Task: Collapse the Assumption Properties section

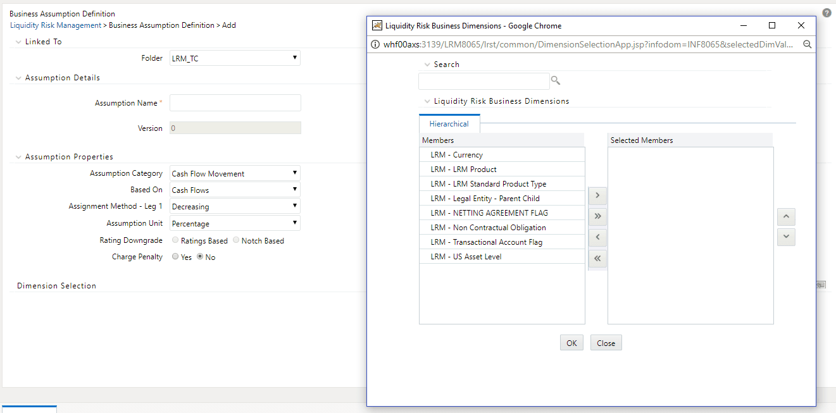Action: click(x=18, y=157)
